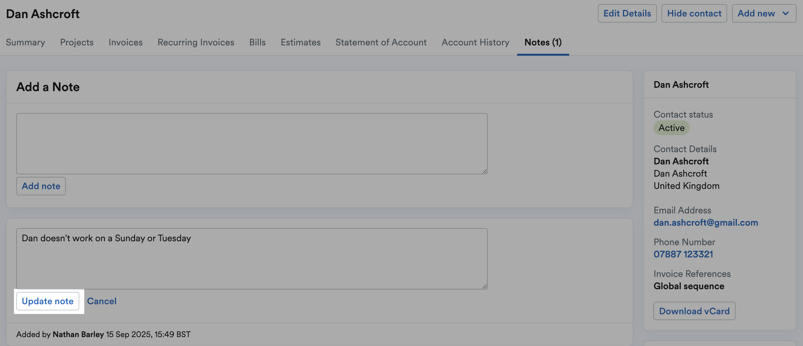The height and width of the screenshot is (346, 803).
Task: Click the Global sequence text
Action: point(689,286)
